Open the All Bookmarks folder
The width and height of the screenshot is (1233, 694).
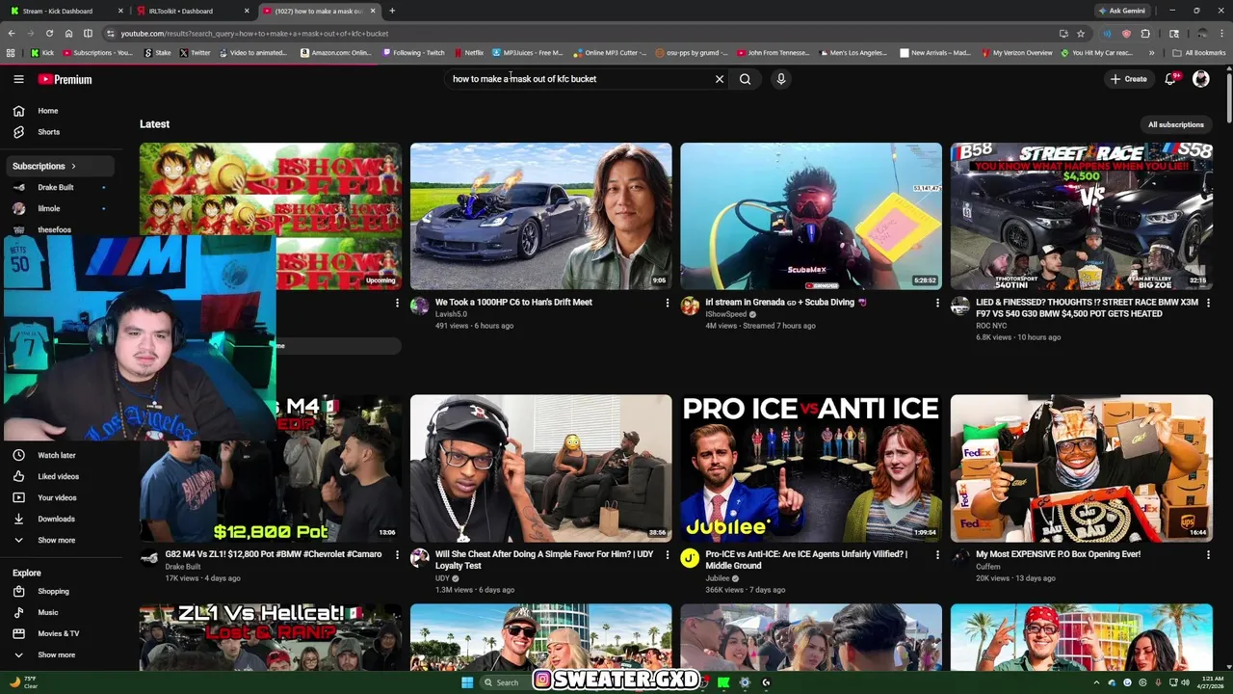[x=1198, y=53]
